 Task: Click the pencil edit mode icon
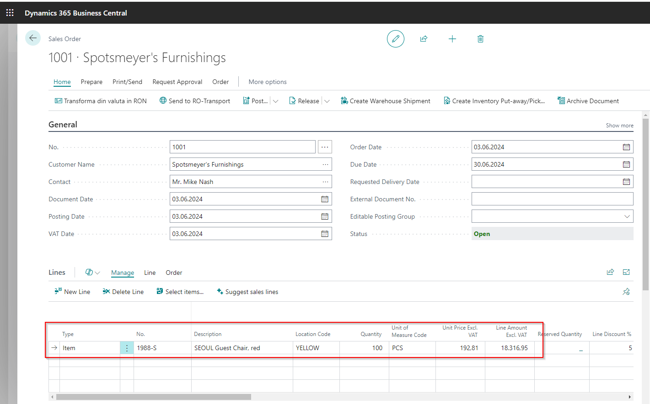coord(396,39)
